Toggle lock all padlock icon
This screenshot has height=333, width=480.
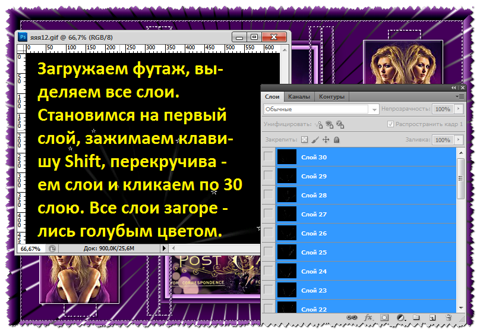pyautogui.click(x=336, y=140)
